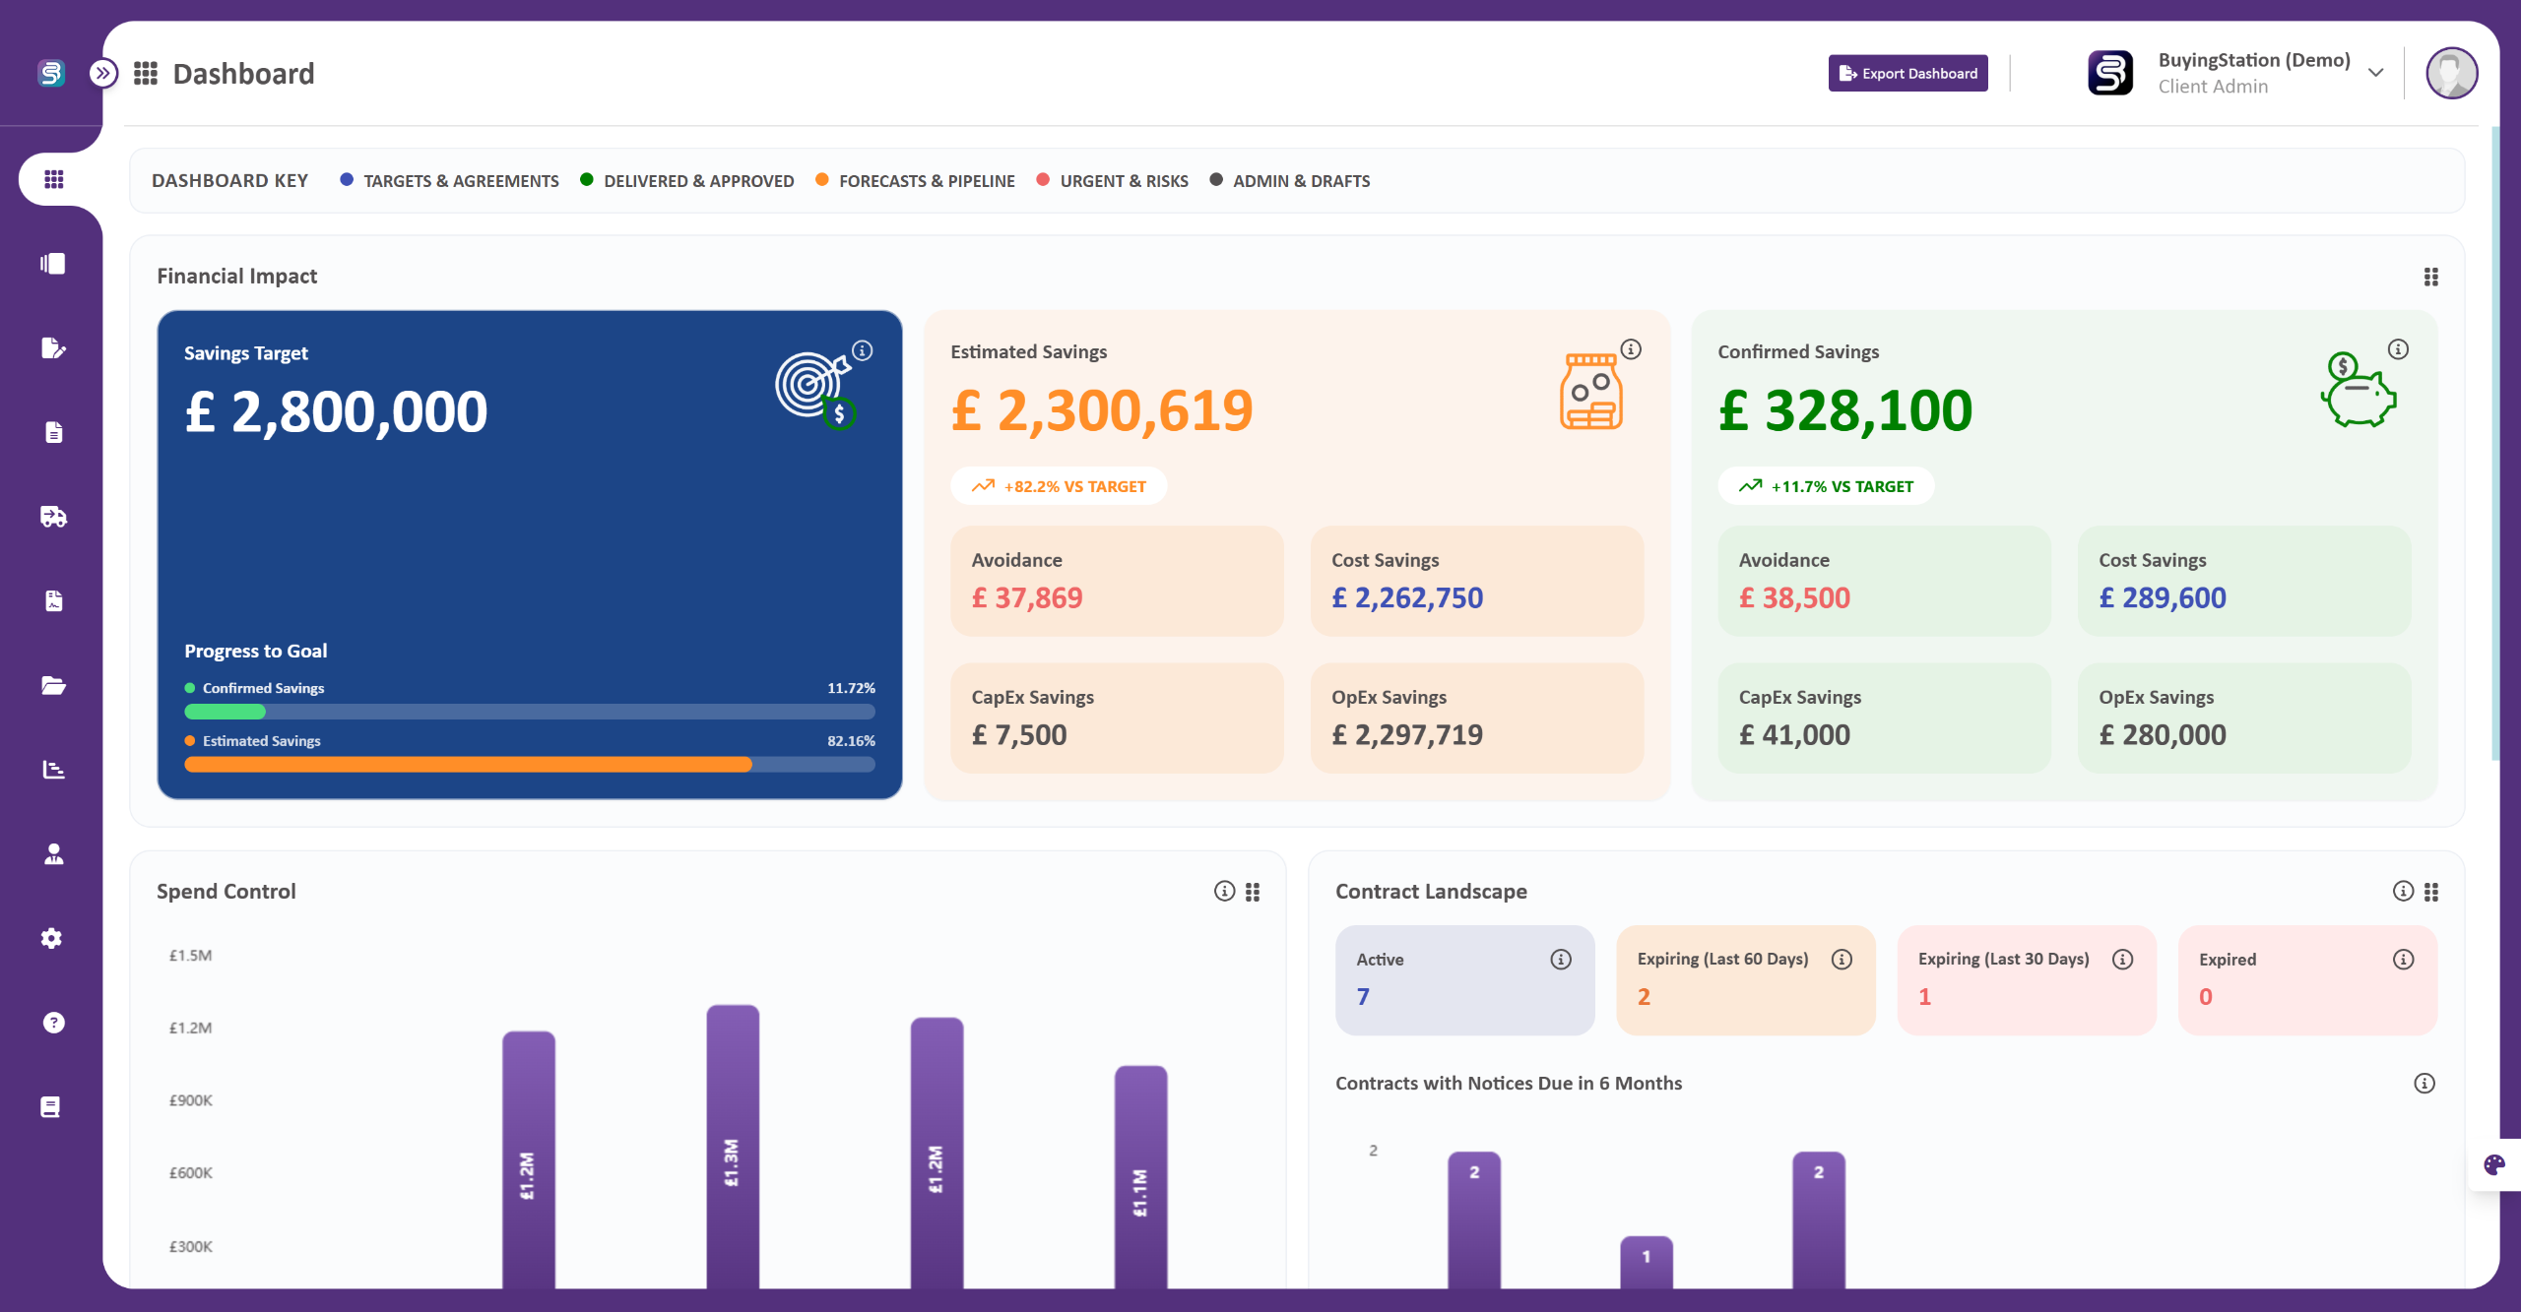Expand BuyingStation (Demo) account dropdown

pyautogui.click(x=2375, y=73)
